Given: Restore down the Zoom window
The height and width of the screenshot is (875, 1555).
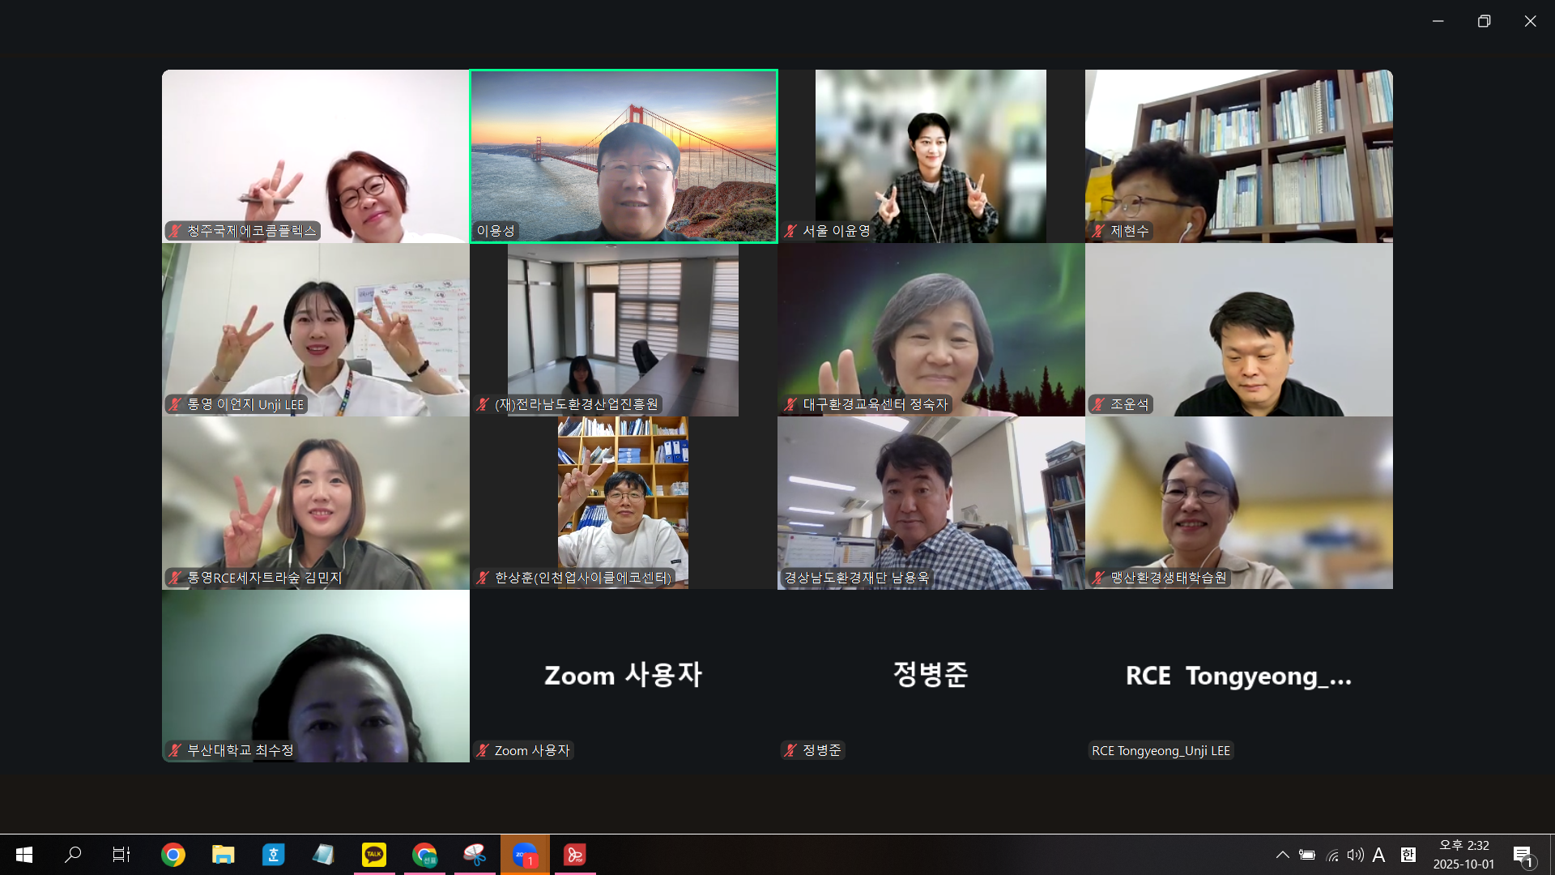Looking at the screenshot, I should click(1484, 21).
